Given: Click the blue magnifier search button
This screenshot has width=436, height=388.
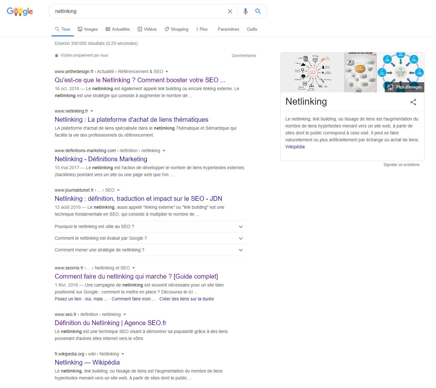Looking at the screenshot, I should (258, 11).
